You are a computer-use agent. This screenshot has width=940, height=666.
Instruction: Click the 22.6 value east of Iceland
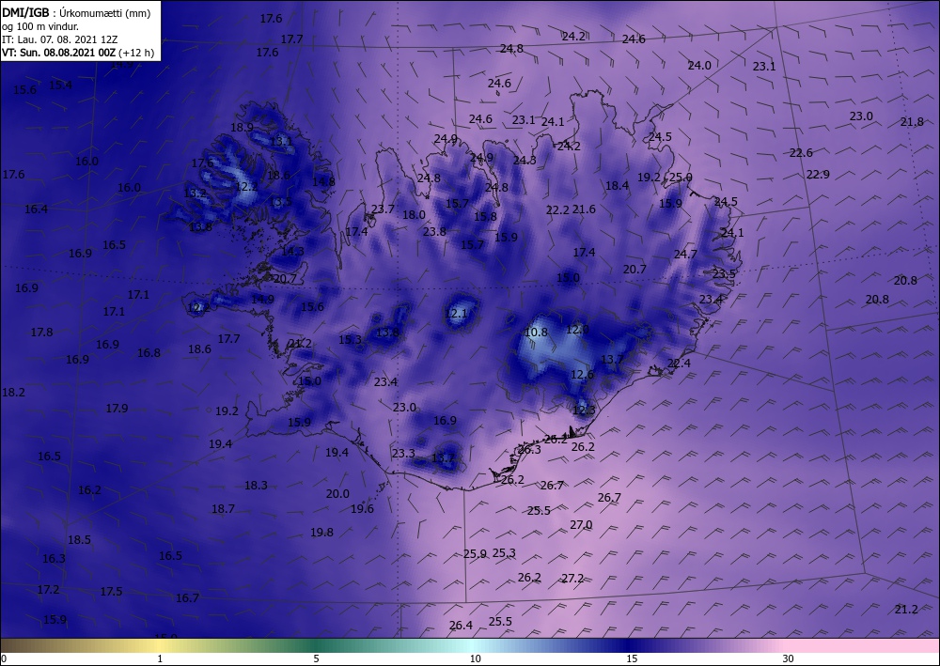[801, 153]
